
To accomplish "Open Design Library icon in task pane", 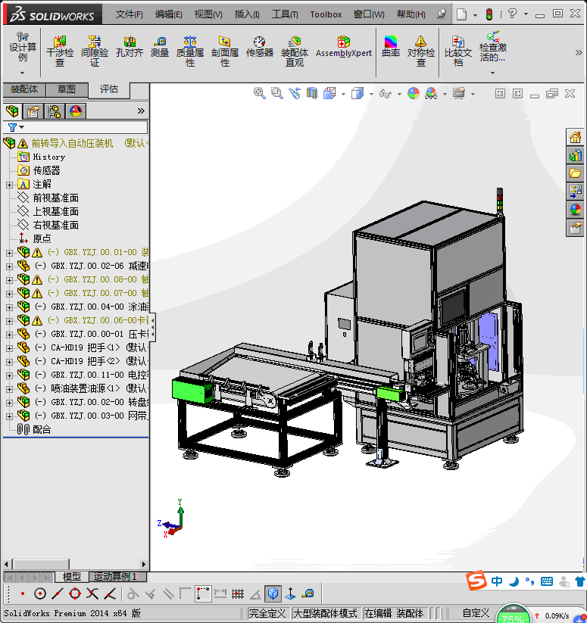I will tap(575, 155).
